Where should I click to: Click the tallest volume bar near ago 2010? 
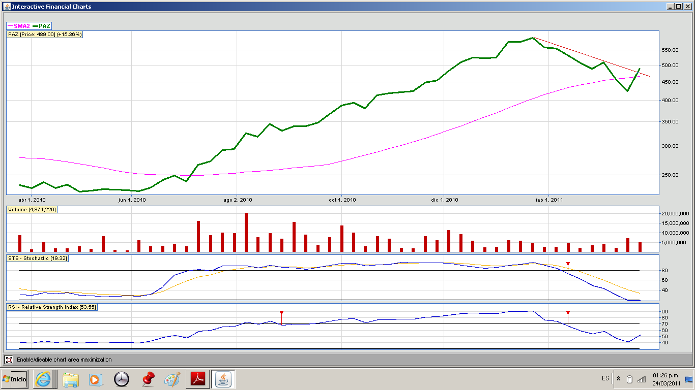tap(246, 232)
